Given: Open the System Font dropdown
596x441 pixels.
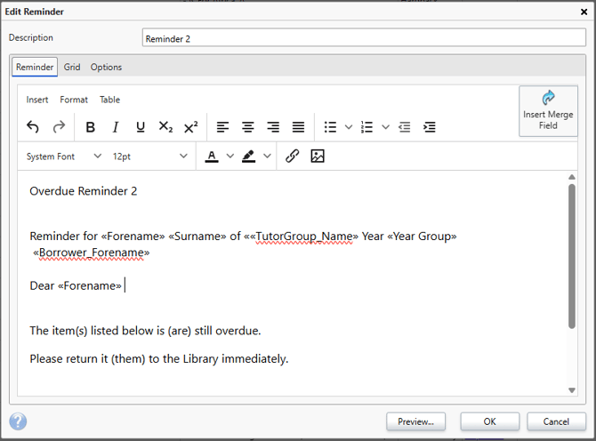Looking at the screenshot, I should (63, 156).
